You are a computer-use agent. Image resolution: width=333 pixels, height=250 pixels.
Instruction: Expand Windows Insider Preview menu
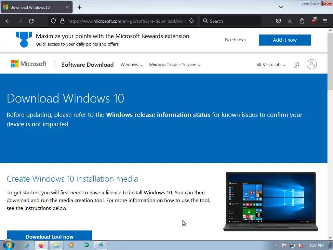coord(175,65)
